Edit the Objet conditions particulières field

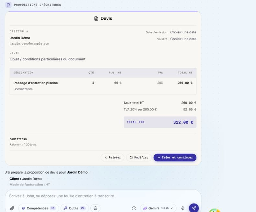click(x=48, y=59)
